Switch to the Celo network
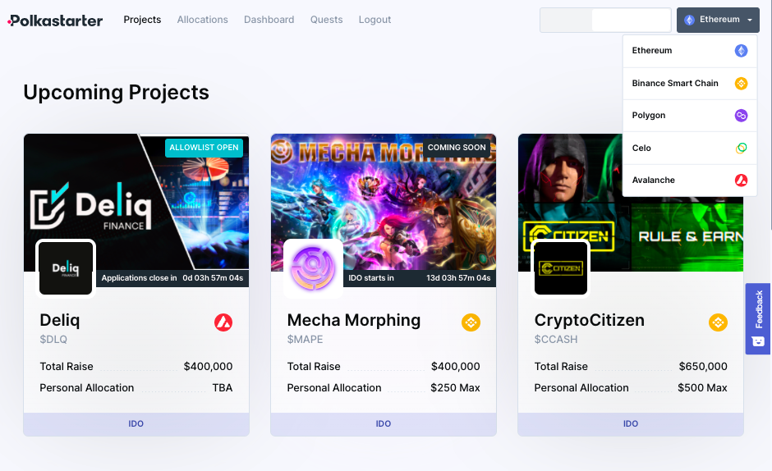 click(x=690, y=148)
